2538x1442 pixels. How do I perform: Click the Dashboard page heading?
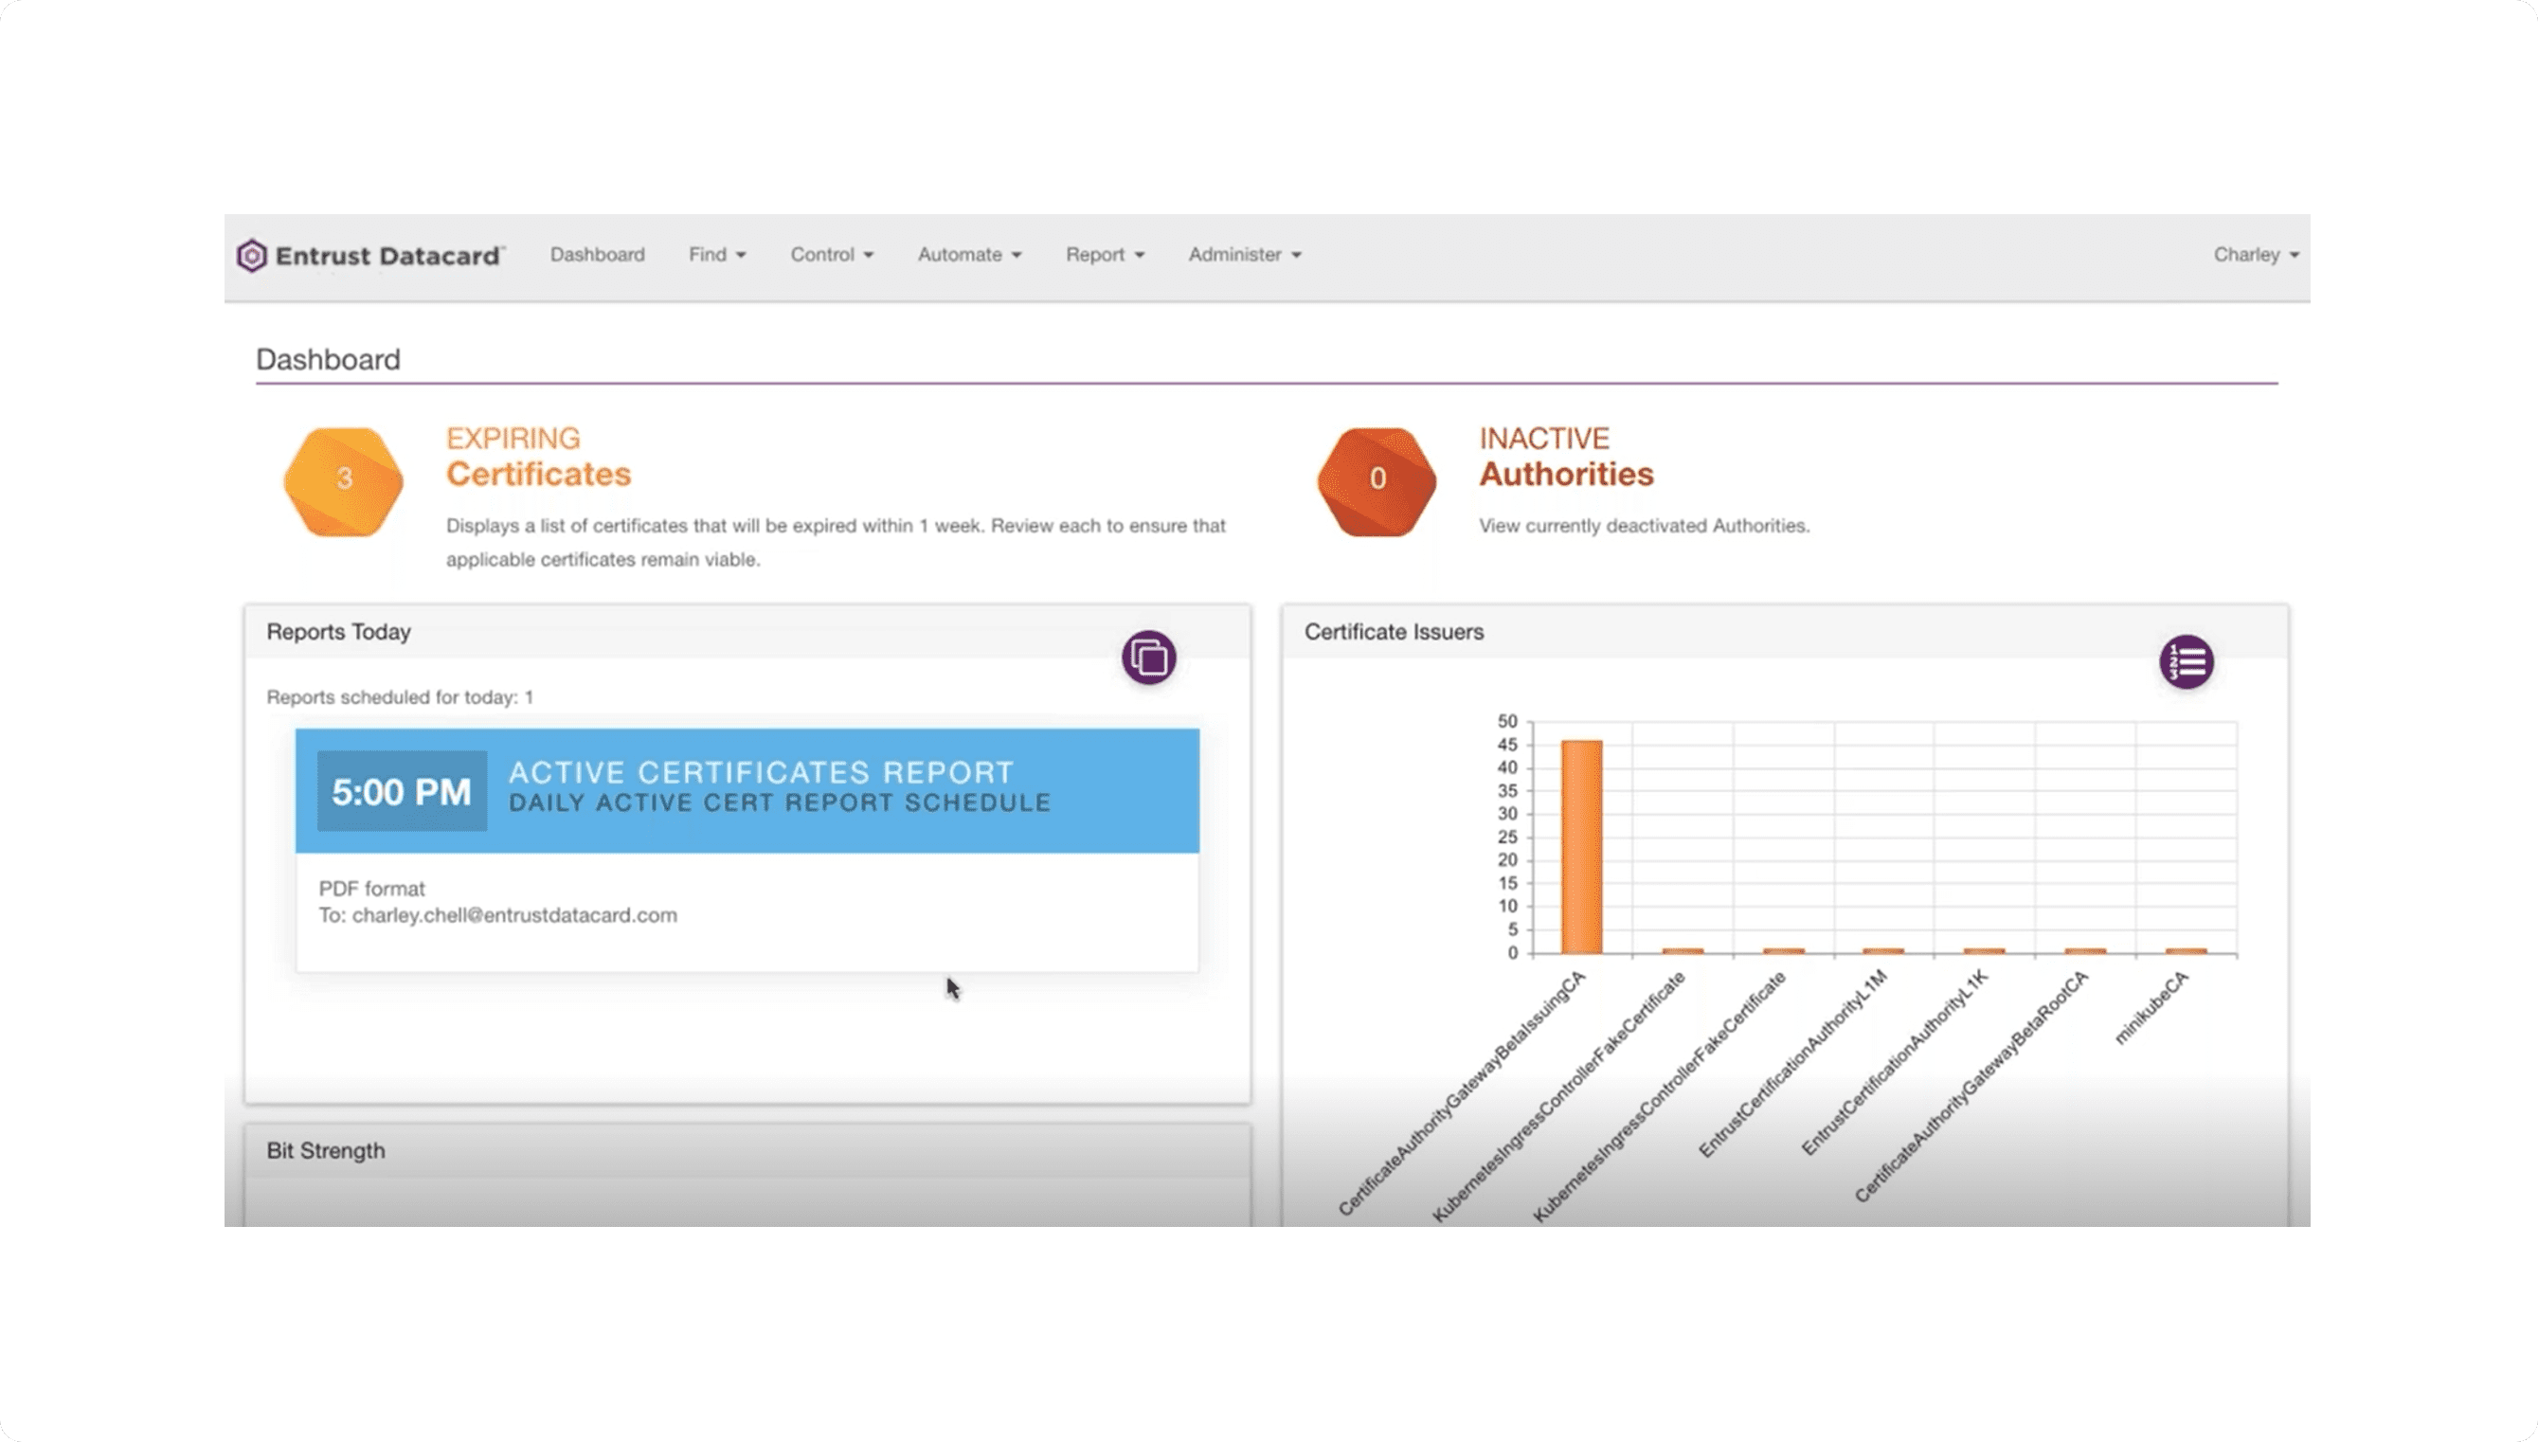(x=328, y=359)
